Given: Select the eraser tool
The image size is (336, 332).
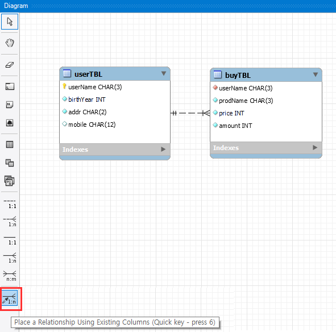Looking at the screenshot, I should click(10, 65).
